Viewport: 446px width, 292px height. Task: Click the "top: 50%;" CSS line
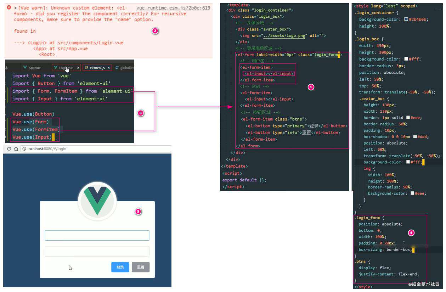pos(369,86)
